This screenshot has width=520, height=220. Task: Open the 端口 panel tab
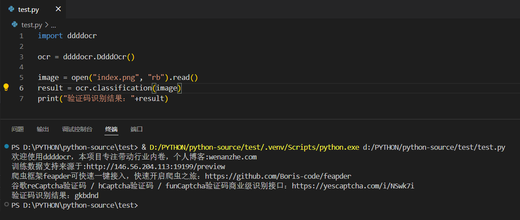coord(137,129)
